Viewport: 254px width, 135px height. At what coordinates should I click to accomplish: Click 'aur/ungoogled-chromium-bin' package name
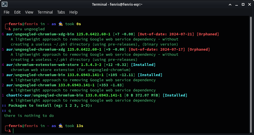tap(36, 75)
